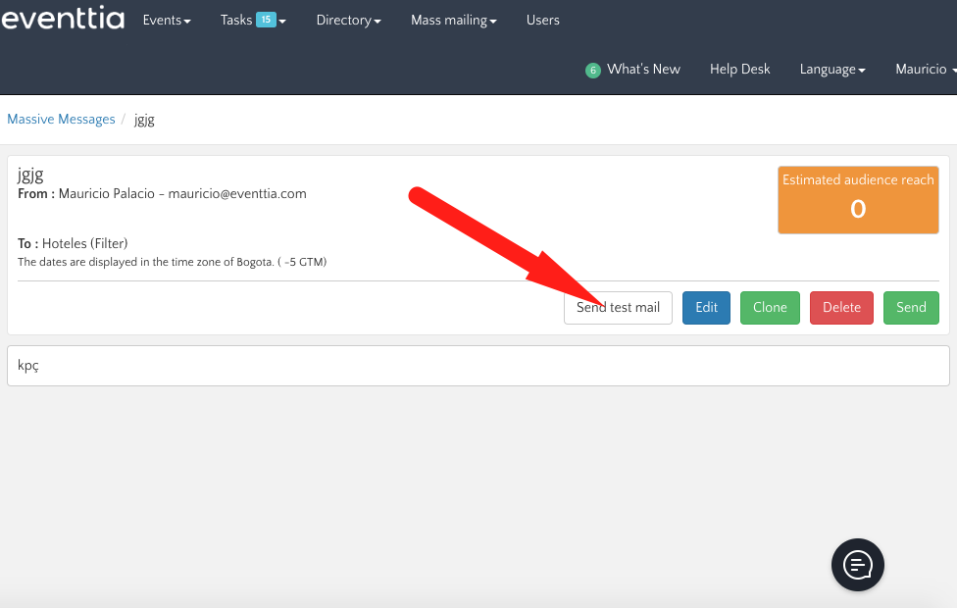Clone the jgjg message

(770, 308)
